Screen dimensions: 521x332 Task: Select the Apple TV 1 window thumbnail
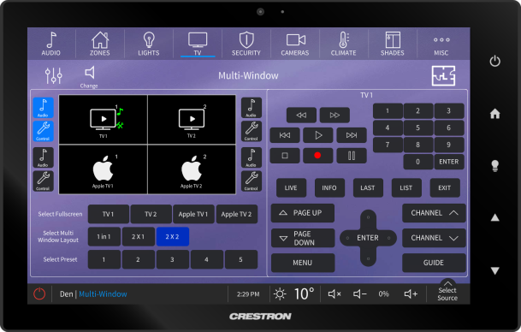coord(103,169)
